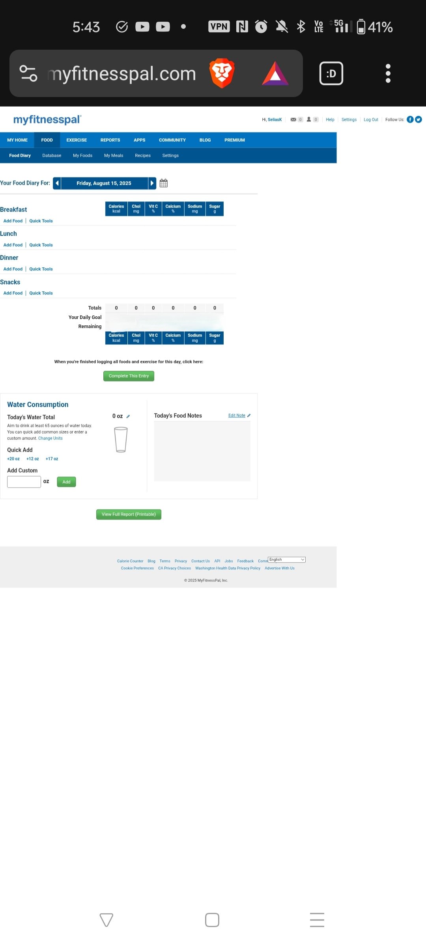The height and width of the screenshot is (946, 426).
Task: Quick add +20 oz of water
Action: click(x=13, y=459)
